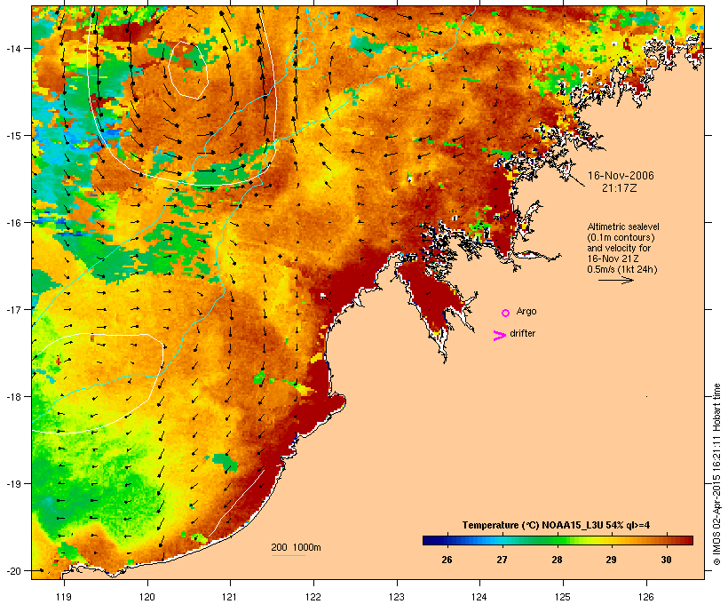Click the '30' value on the temperature scale
The height and width of the screenshot is (604, 728).
coord(666,560)
